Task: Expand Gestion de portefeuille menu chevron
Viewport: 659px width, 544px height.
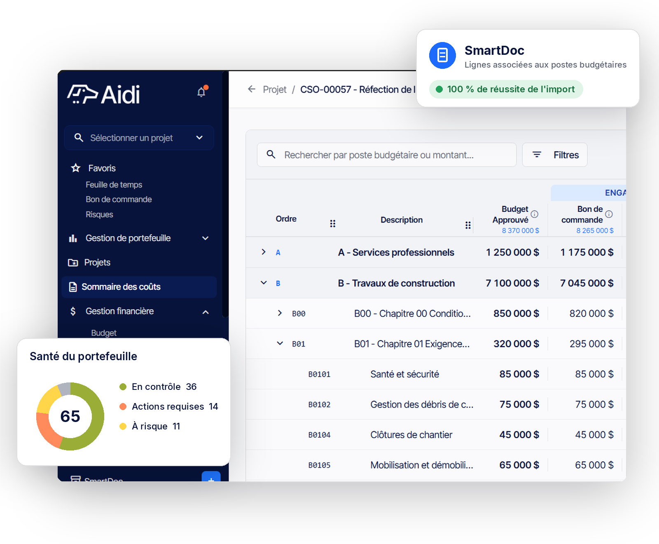Action: click(x=206, y=238)
